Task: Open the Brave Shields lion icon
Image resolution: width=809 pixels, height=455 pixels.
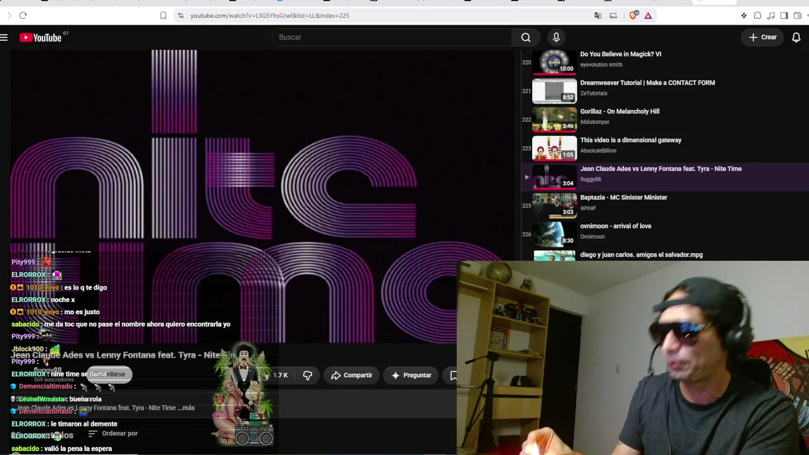Action: click(x=633, y=15)
